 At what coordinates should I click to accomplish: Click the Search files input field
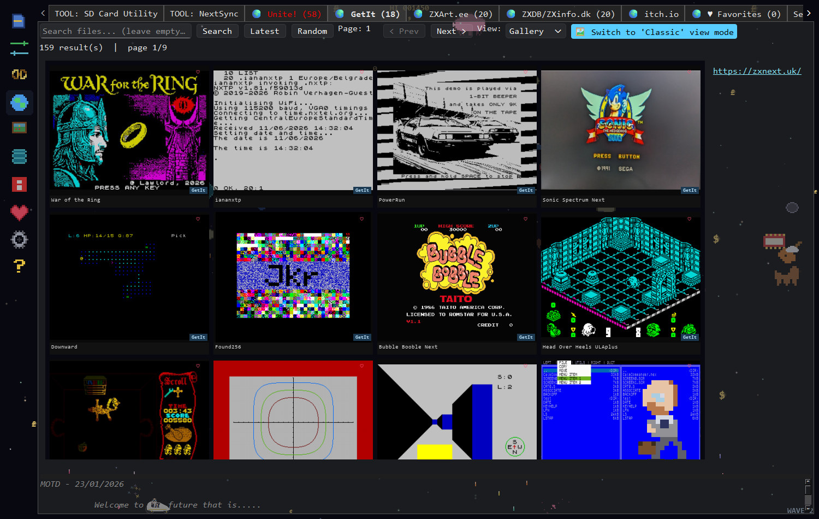point(115,31)
